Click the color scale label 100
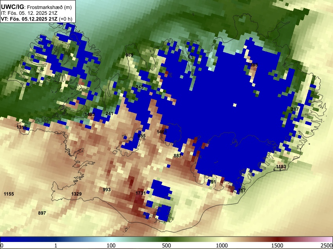333x249 pixels. 111,245
